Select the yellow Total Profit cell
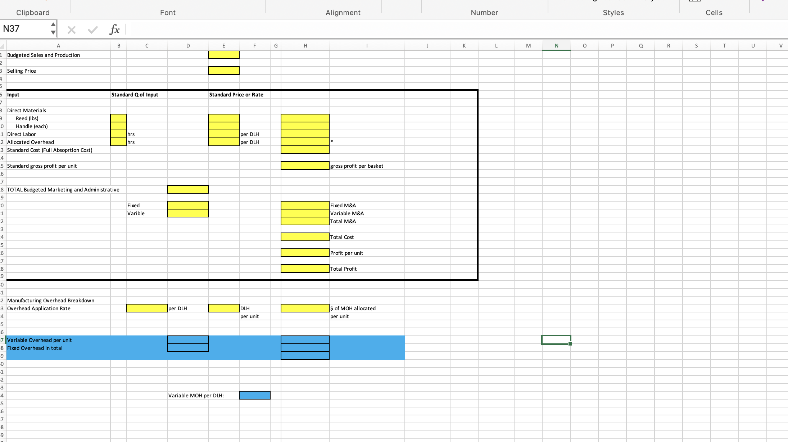This screenshot has height=442, width=788. 305,269
